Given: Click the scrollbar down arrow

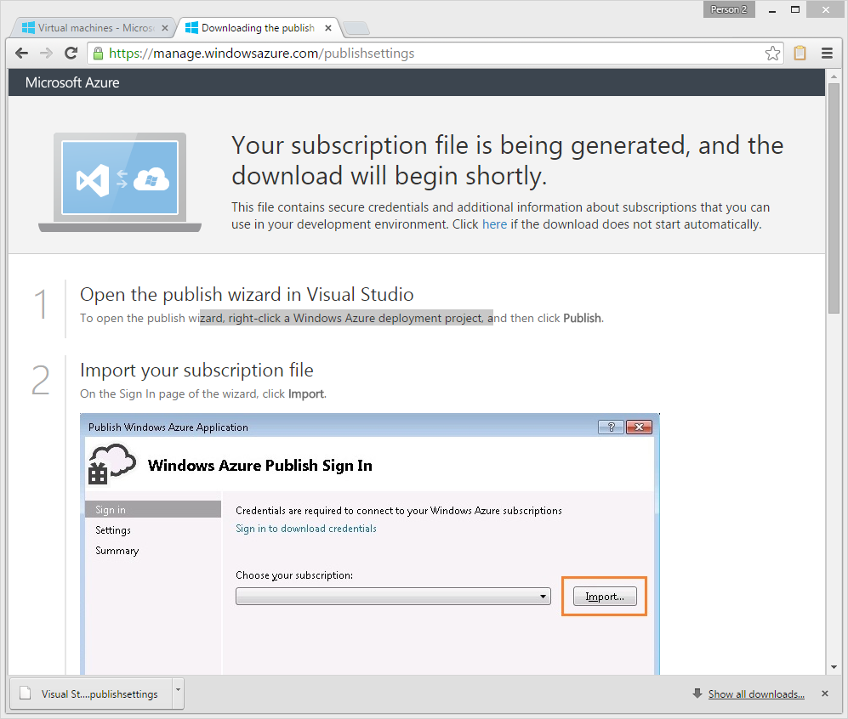Looking at the screenshot, I should tap(834, 668).
